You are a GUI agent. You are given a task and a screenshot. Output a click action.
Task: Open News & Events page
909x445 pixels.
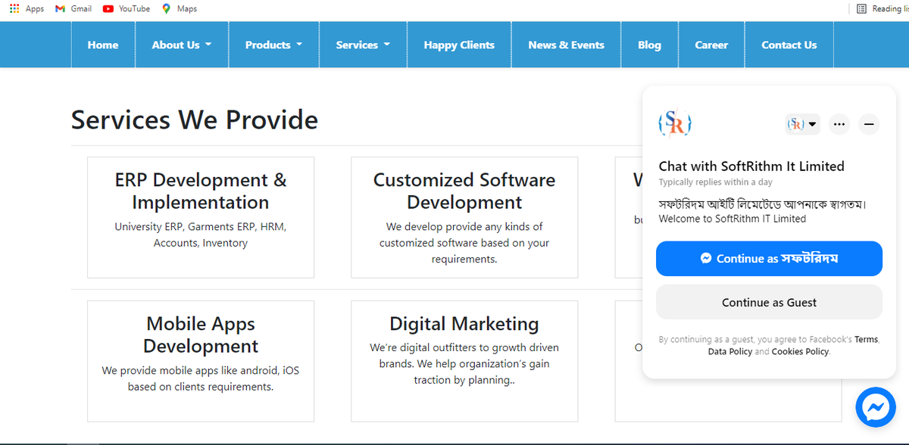(x=566, y=45)
